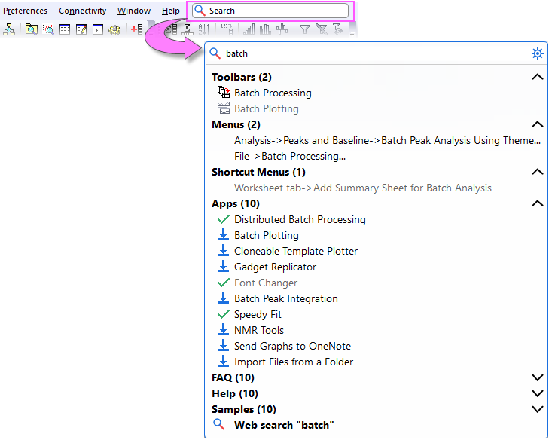Click the Search box in menu bar

point(270,11)
